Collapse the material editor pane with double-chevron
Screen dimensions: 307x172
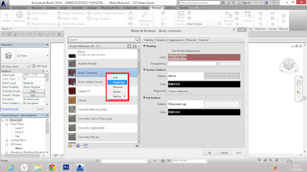pyautogui.click(x=137, y=146)
